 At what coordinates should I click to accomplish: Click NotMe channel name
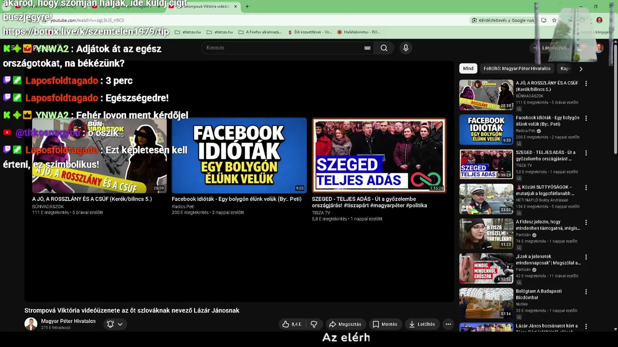click(521, 304)
